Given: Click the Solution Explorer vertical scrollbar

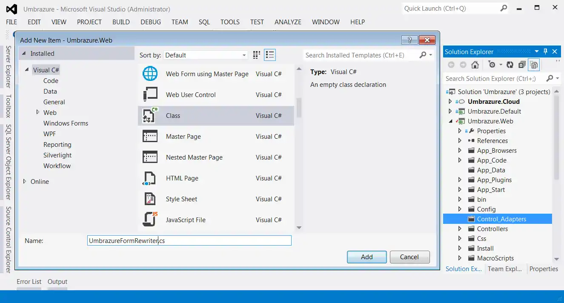Looking at the screenshot, I should click(557, 137).
